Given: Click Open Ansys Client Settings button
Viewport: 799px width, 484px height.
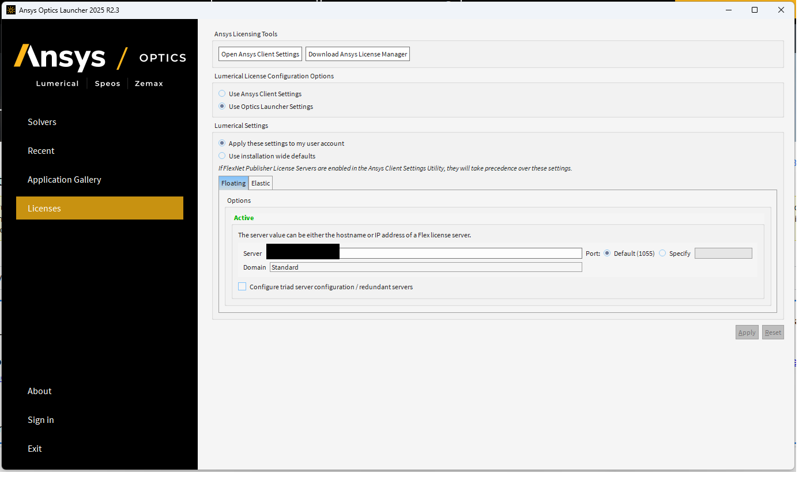Looking at the screenshot, I should pos(260,54).
